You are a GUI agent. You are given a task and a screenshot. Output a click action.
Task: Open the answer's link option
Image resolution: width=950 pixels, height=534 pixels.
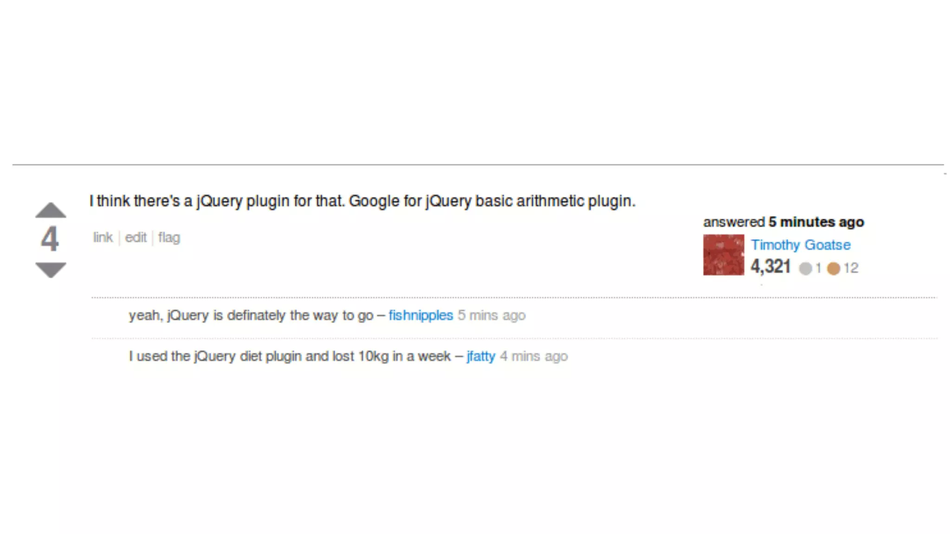(103, 237)
